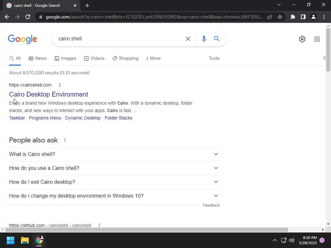This screenshot has height=248, width=331.
Task: Click the horizontal scrollbar thumb
Action: pyautogui.click(x=147, y=230)
